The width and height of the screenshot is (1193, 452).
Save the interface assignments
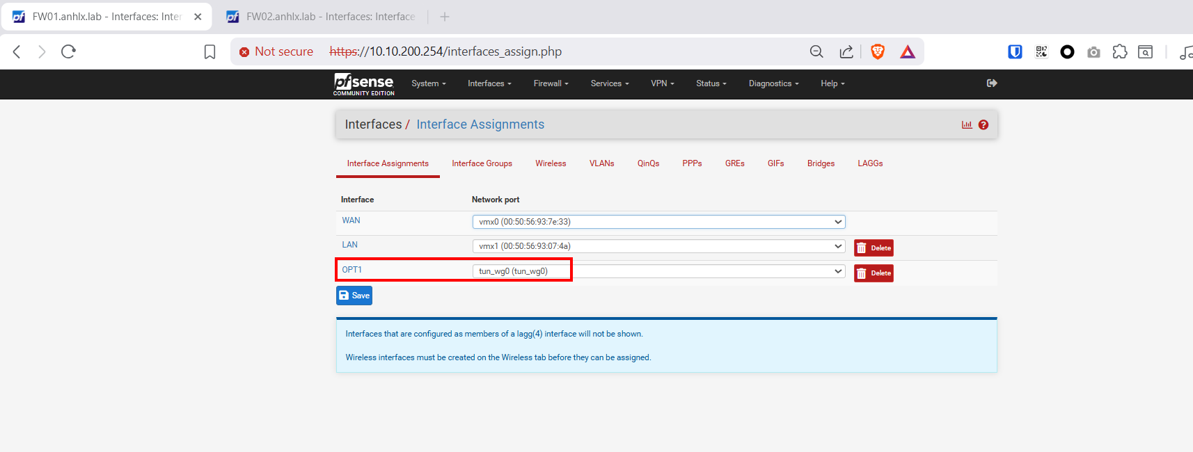(354, 296)
